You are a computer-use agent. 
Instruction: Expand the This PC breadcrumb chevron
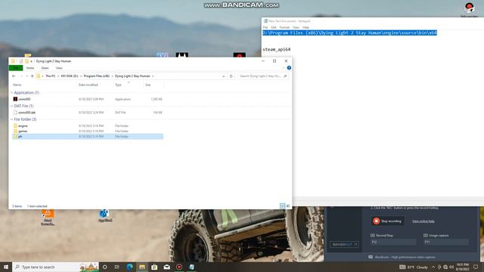click(x=58, y=76)
